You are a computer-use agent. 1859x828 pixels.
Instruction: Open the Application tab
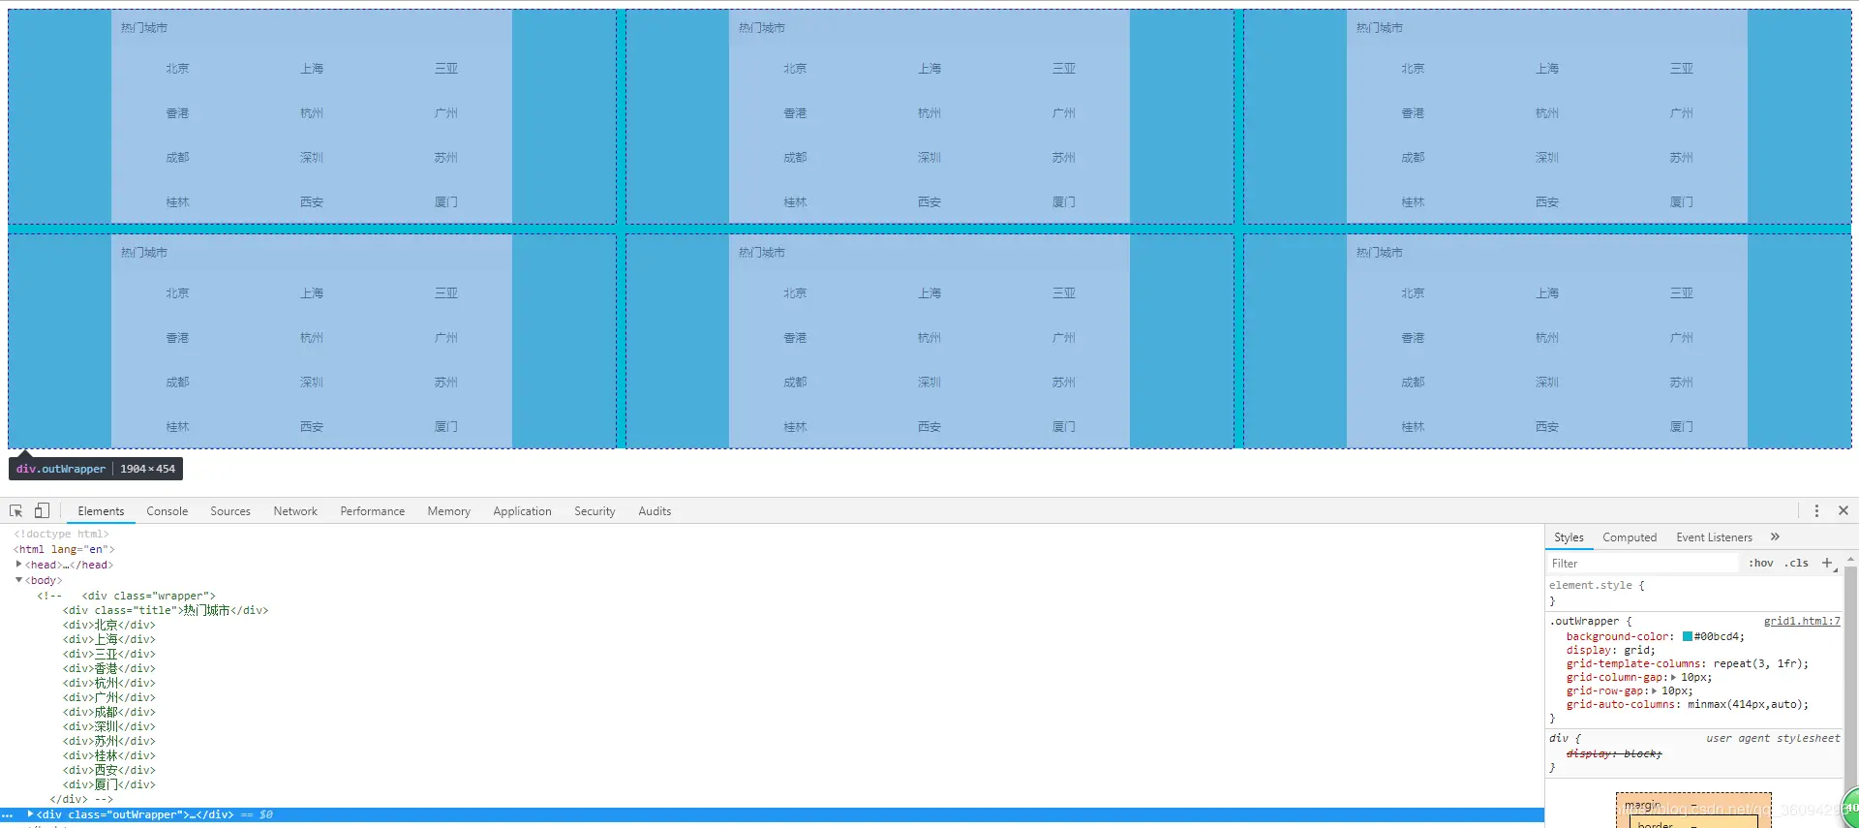pyautogui.click(x=522, y=511)
